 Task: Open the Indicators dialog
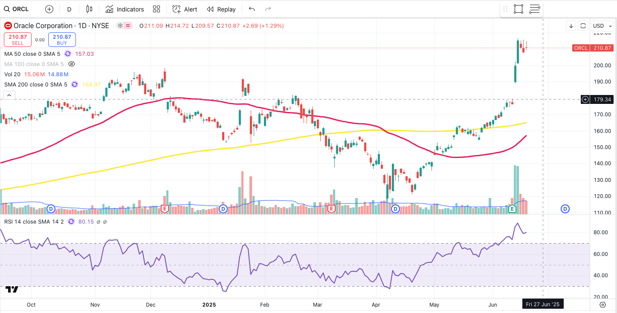point(125,9)
